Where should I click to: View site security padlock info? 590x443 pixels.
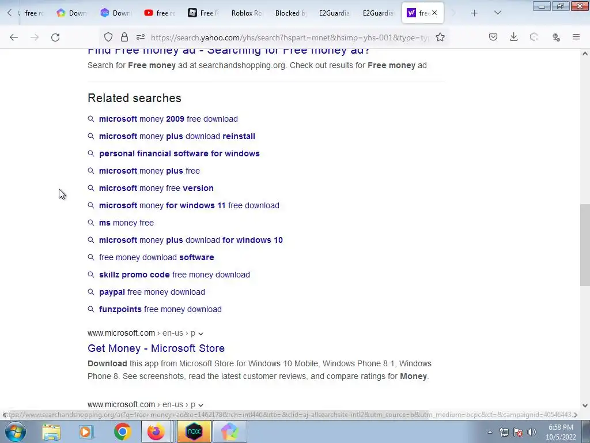[x=124, y=37]
